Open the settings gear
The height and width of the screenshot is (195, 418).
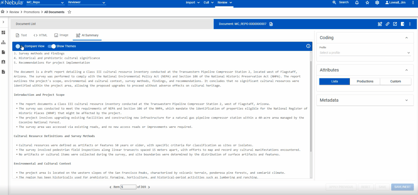point(377,3)
